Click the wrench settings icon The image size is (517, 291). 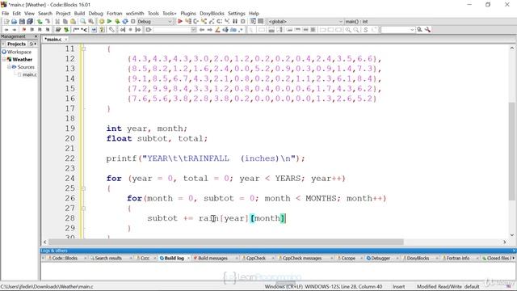[x=427, y=30]
